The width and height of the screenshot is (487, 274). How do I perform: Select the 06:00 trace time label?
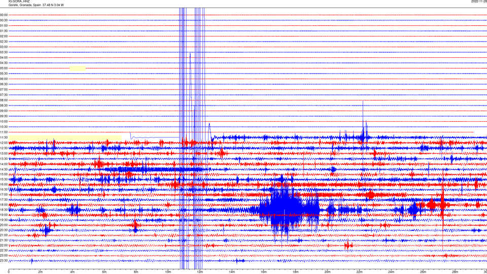tap(4, 79)
